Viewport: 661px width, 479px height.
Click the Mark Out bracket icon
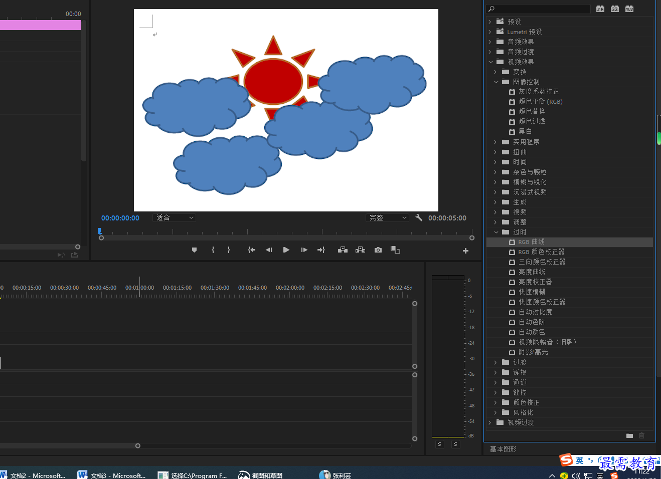tap(229, 250)
